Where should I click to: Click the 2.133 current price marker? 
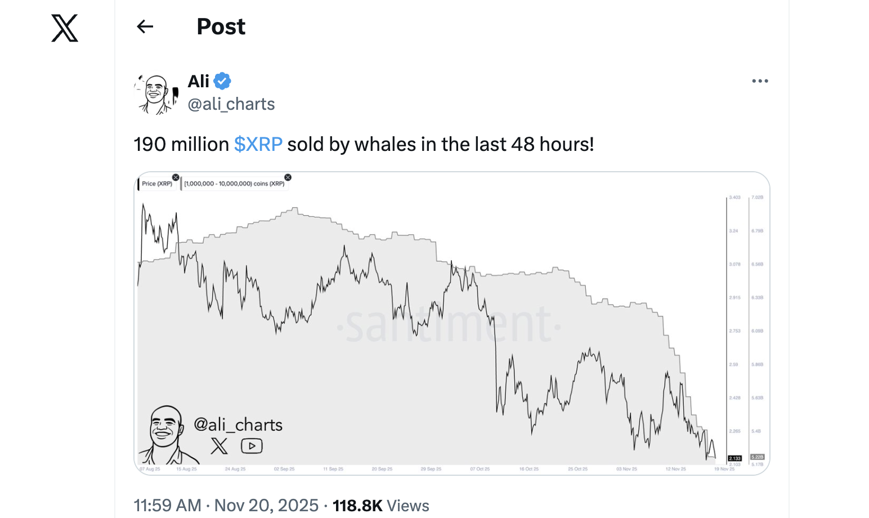[x=734, y=458]
